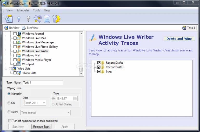Click the lit blue light bulb toolbar icon

(x=19, y=19)
